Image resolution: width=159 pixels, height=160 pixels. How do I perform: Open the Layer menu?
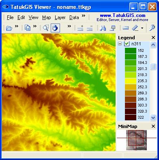point(60,17)
